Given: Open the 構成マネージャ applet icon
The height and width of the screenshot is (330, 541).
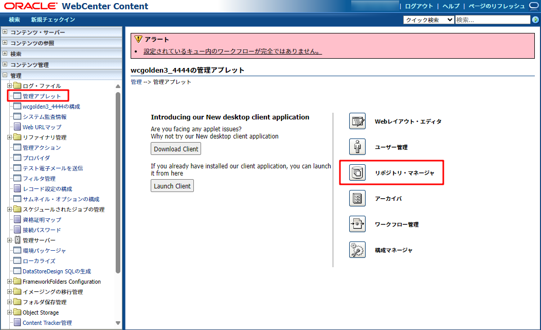Looking at the screenshot, I should coord(357,250).
